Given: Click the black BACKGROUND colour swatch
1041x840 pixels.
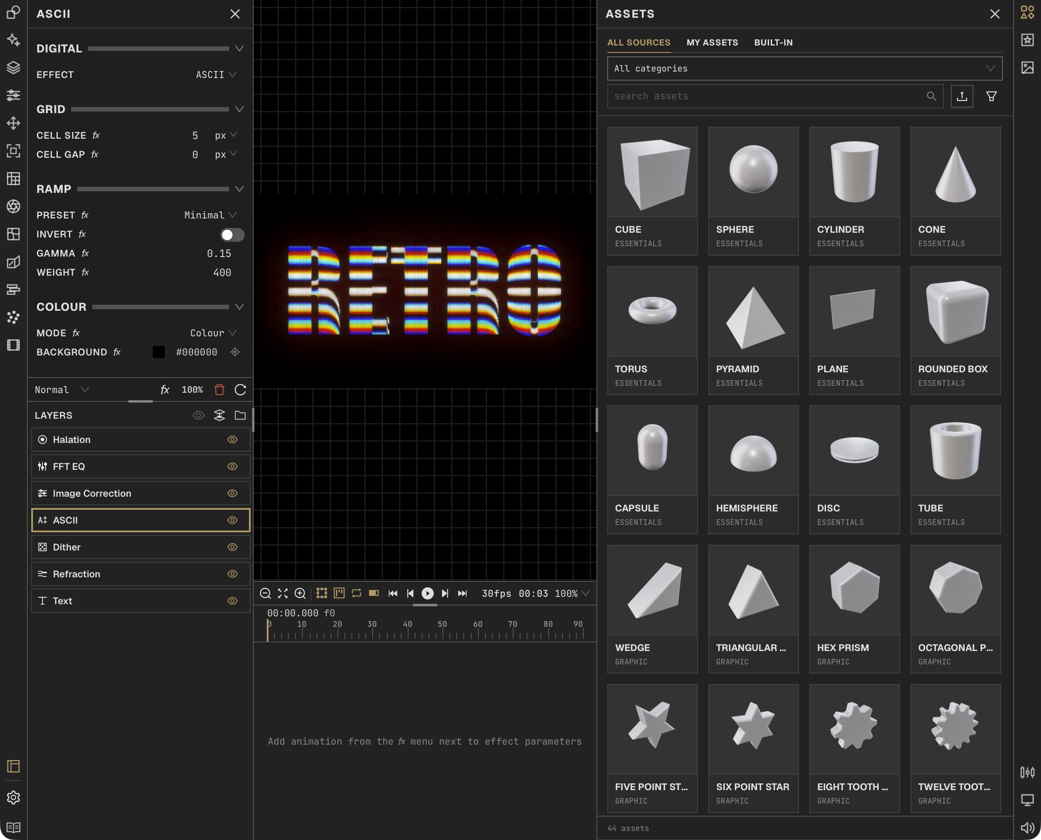Looking at the screenshot, I should pos(158,352).
